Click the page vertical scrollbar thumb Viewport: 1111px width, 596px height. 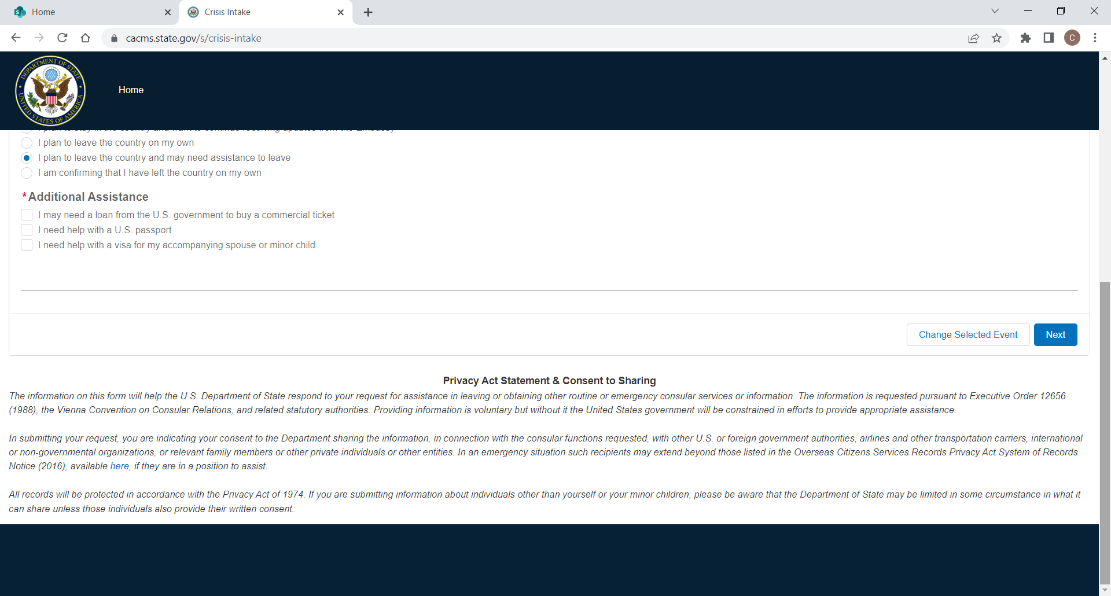(x=1105, y=433)
